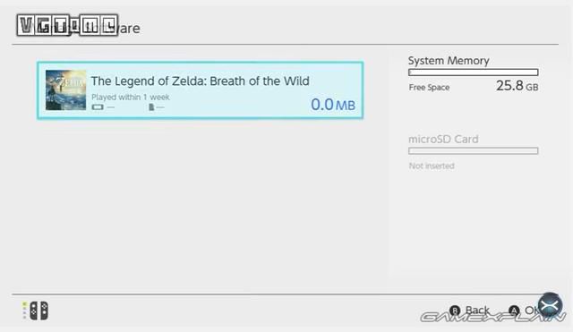The height and width of the screenshot is (332, 573).
Task: Select The Legend of Zelda game entry
Action: pos(201,90)
